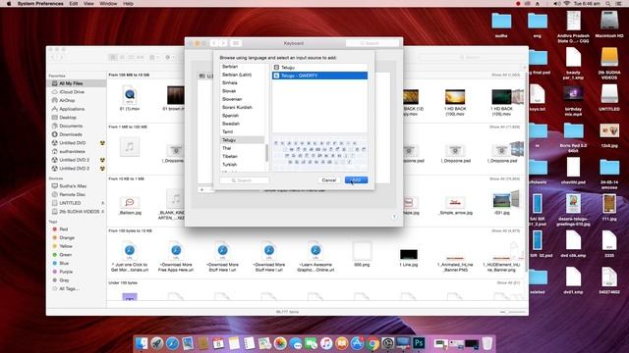Open the Apple menu
The image size is (629, 353).
[x=9, y=4]
